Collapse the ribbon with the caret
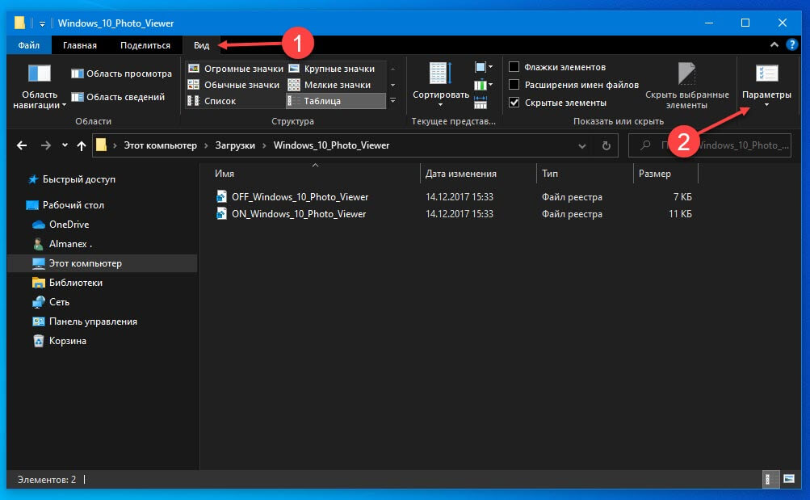This screenshot has width=810, height=500. tap(774, 45)
